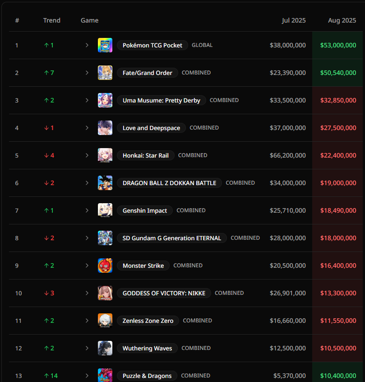Click the Dragon Ball Z Dokkan Battle icon
Viewport: 365px width, 382px height.
[105, 183]
